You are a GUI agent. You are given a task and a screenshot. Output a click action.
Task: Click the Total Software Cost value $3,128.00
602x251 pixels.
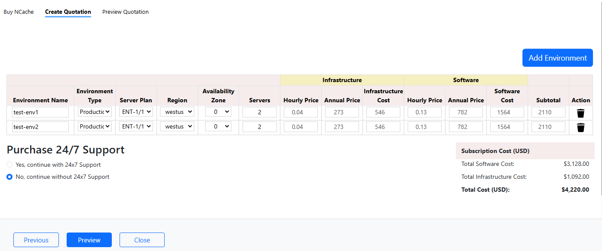(x=576, y=164)
